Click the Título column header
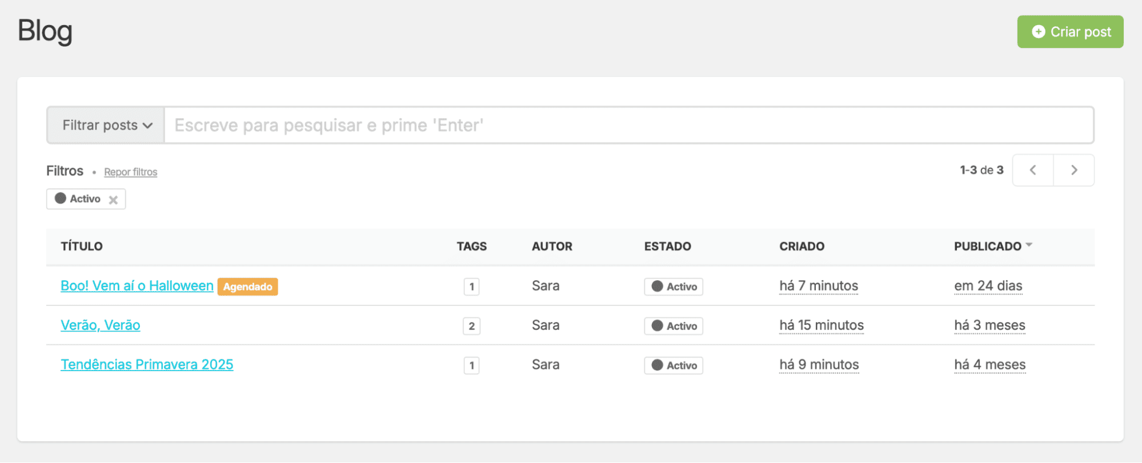 [82, 247]
